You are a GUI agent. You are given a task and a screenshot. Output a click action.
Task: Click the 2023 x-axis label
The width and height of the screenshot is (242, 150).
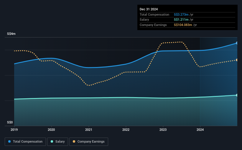pos(163,130)
